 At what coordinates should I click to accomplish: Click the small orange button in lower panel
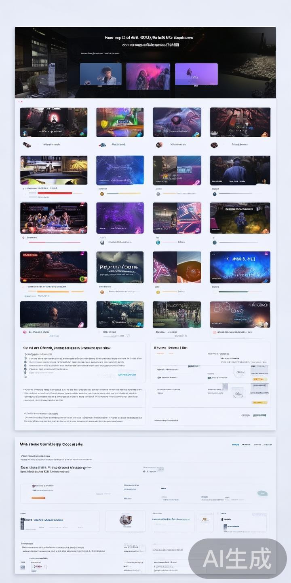click(x=38, y=498)
